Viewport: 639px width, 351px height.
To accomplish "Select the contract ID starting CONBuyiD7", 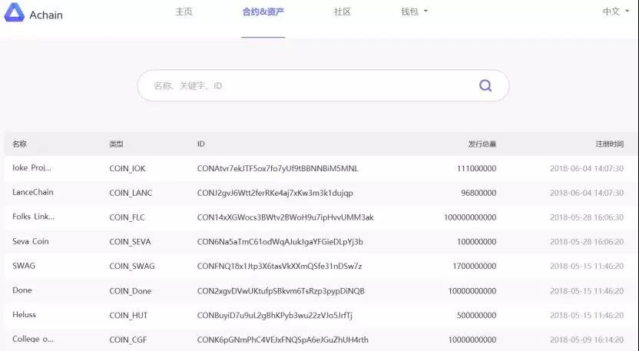I will pos(275,316).
